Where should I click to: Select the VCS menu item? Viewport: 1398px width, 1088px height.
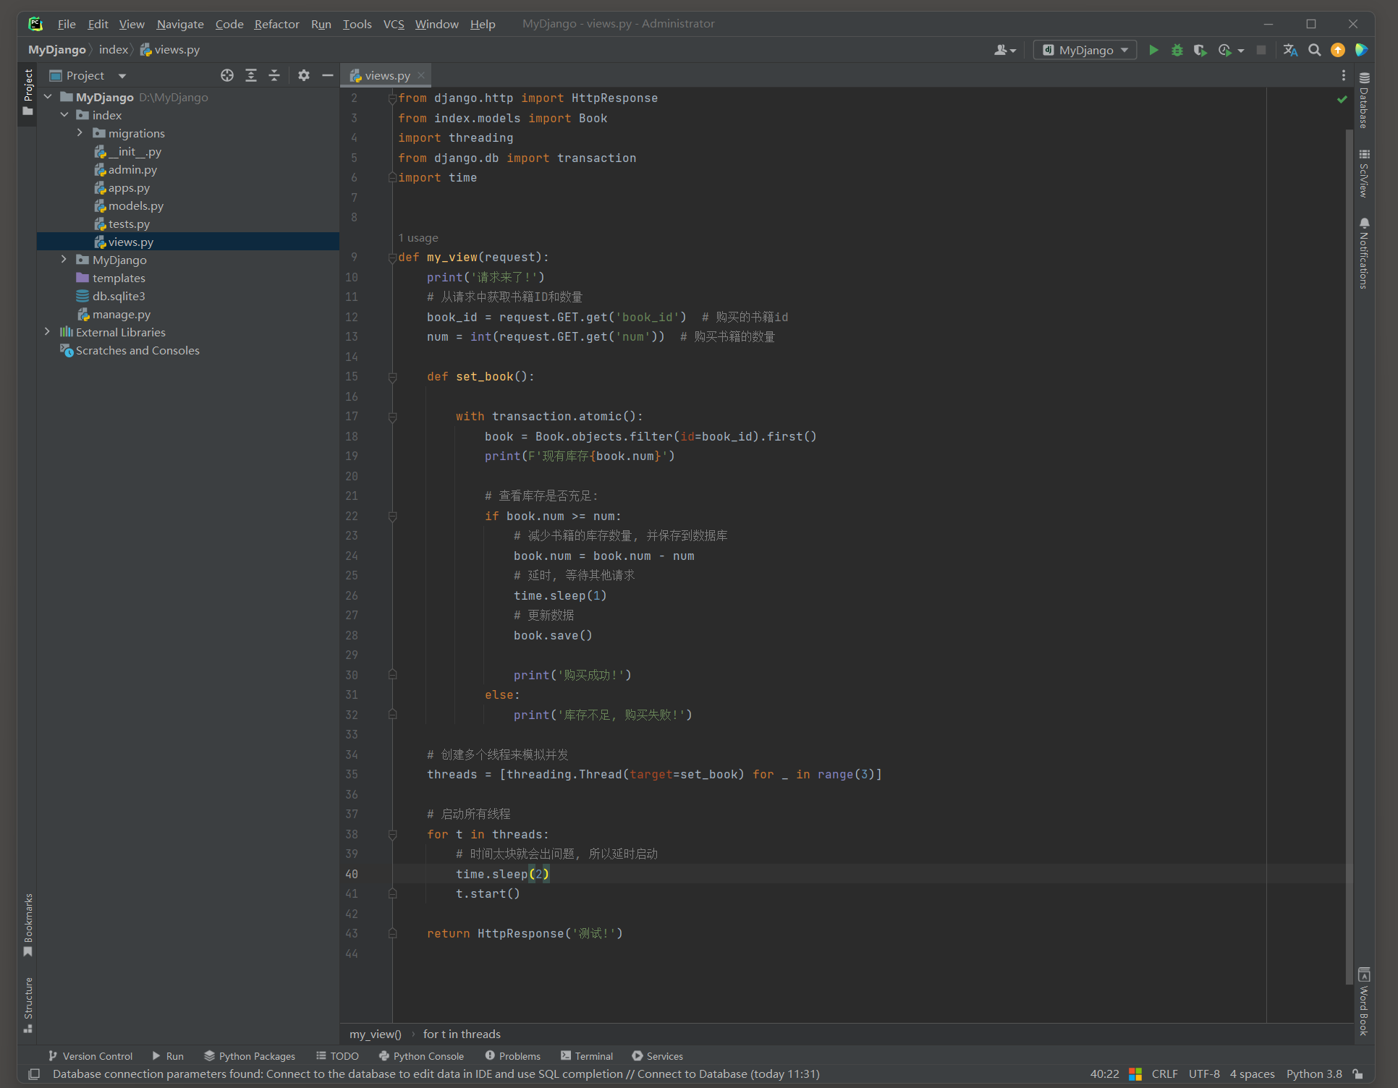[391, 25]
